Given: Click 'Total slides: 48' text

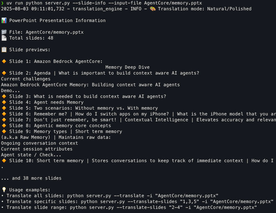Looking at the screenshot, I should (31, 38).
